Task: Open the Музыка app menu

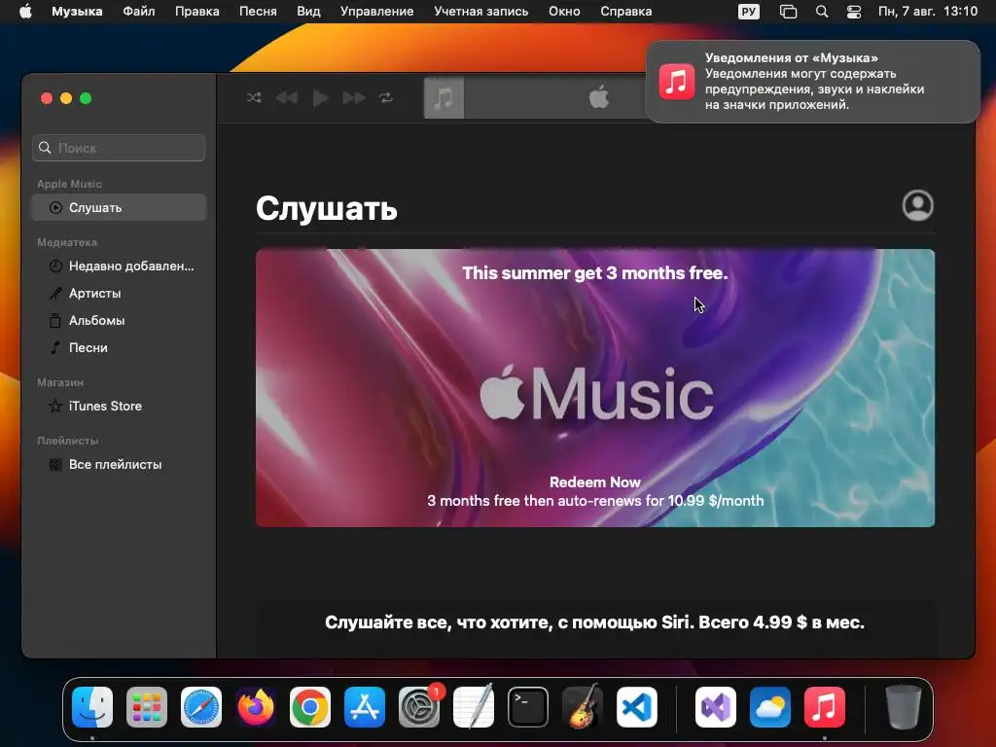Action: click(x=77, y=12)
